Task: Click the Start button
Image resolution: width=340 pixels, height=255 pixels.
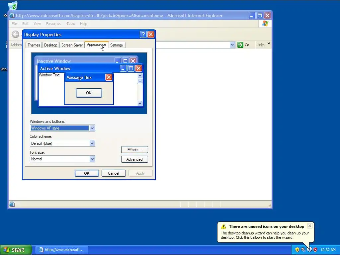Action: pyautogui.click(x=16, y=250)
